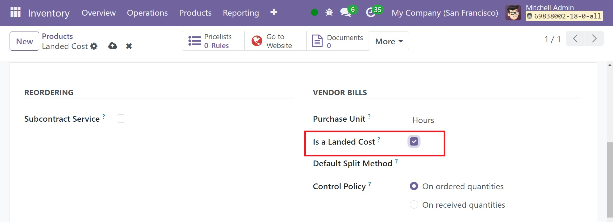Image resolution: width=613 pixels, height=222 pixels.
Task: Discard changes with the X icon
Action: 129,46
